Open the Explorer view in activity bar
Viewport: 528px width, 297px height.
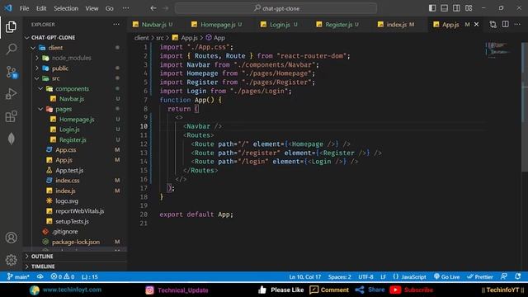pyautogui.click(x=11, y=27)
